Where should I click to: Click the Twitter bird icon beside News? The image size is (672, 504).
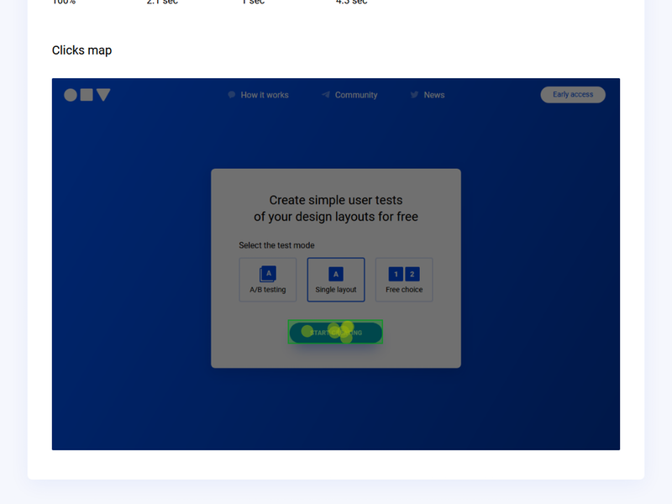(413, 94)
